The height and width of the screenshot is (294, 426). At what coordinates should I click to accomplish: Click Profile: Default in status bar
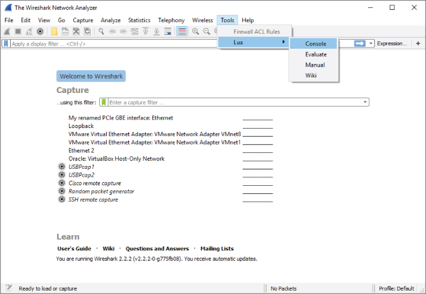pyautogui.click(x=397, y=288)
